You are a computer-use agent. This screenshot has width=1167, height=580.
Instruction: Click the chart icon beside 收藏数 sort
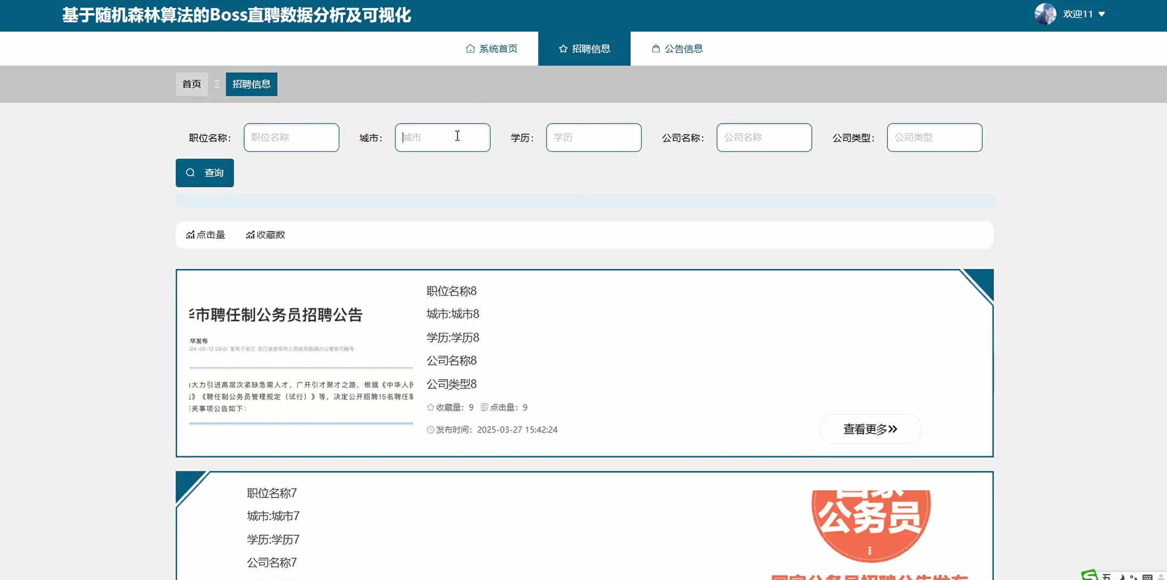pos(250,234)
